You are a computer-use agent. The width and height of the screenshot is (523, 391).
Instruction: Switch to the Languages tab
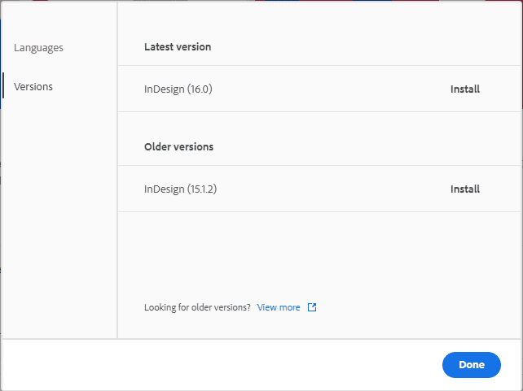point(38,48)
